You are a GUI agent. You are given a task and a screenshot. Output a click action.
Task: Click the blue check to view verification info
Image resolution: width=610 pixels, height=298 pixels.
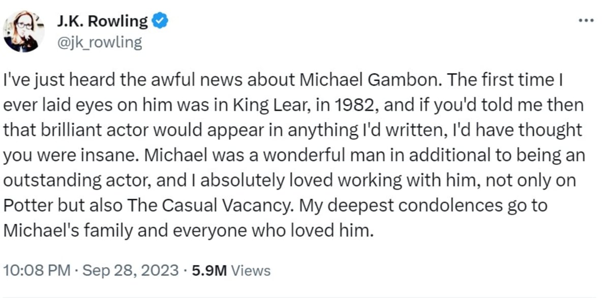coord(159,20)
